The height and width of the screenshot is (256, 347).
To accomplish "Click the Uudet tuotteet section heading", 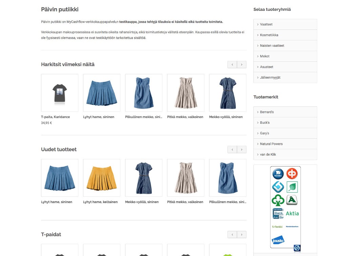I will [x=59, y=150].
